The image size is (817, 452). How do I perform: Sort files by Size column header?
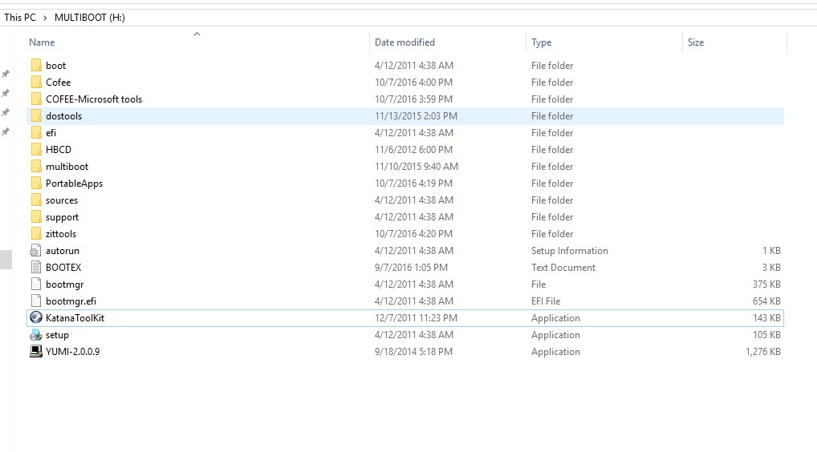(696, 42)
